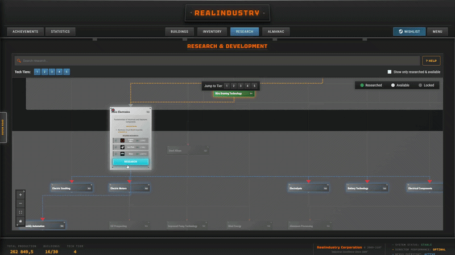
Task: Select the Electric Motors research node
Action: 130,188
